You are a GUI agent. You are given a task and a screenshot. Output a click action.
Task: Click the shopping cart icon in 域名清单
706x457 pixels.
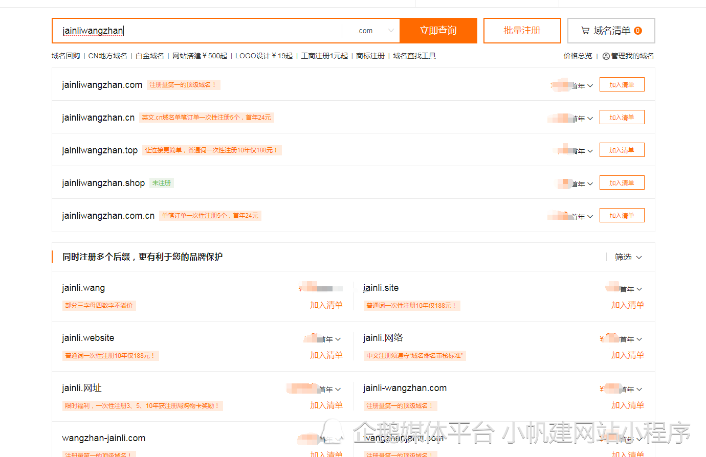tap(585, 31)
